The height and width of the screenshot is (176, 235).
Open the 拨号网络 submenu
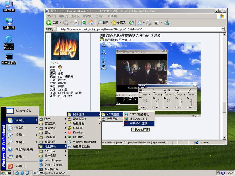[x=112, y=119]
